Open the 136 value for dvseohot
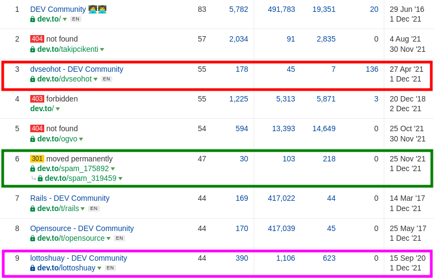This screenshot has width=434, height=278. pyautogui.click(x=372, y=69)
